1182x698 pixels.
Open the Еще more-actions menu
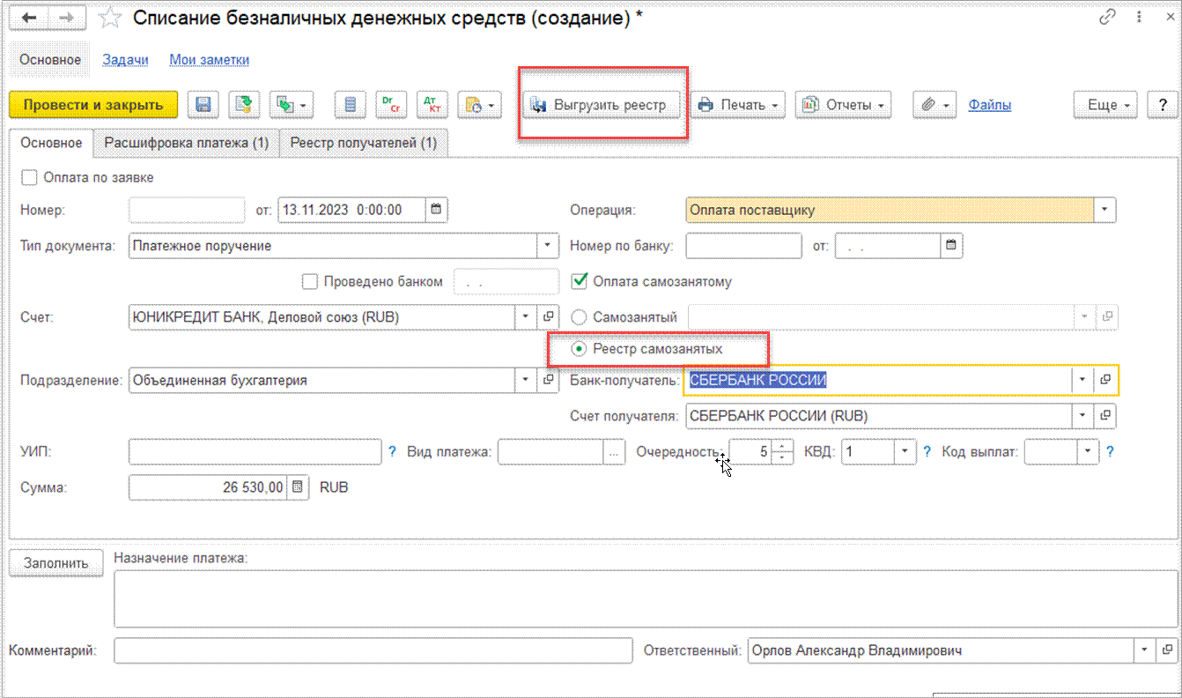point(1106,105)
